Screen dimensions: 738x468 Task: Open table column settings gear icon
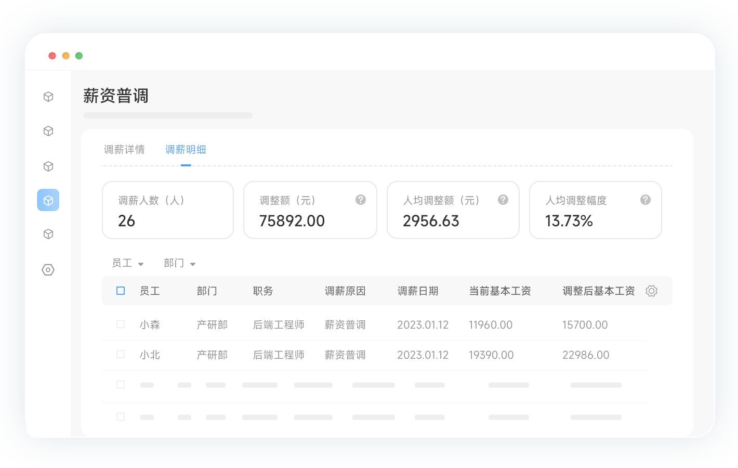(651, 291)
